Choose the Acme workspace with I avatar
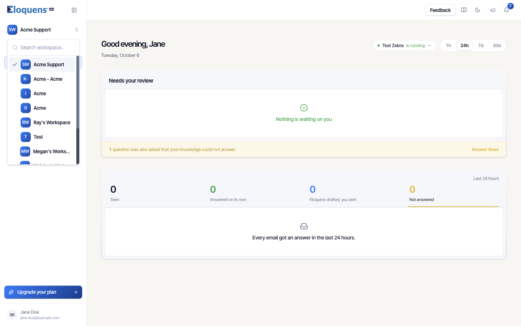This screenshot has width=521, height=326. (42, 93)
